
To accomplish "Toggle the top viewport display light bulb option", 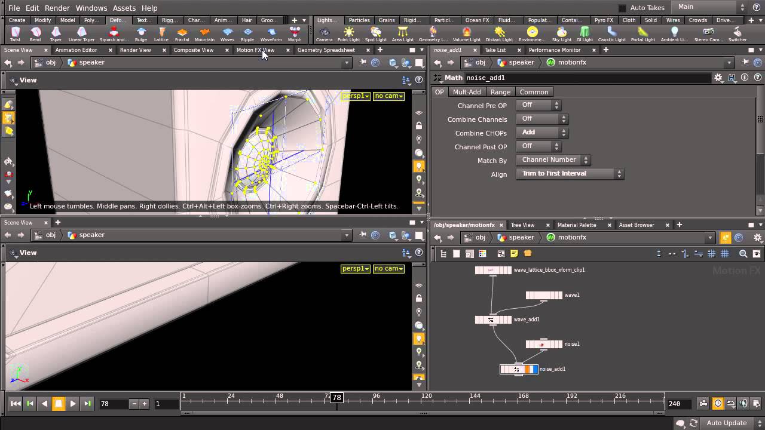I will [419, 166].
